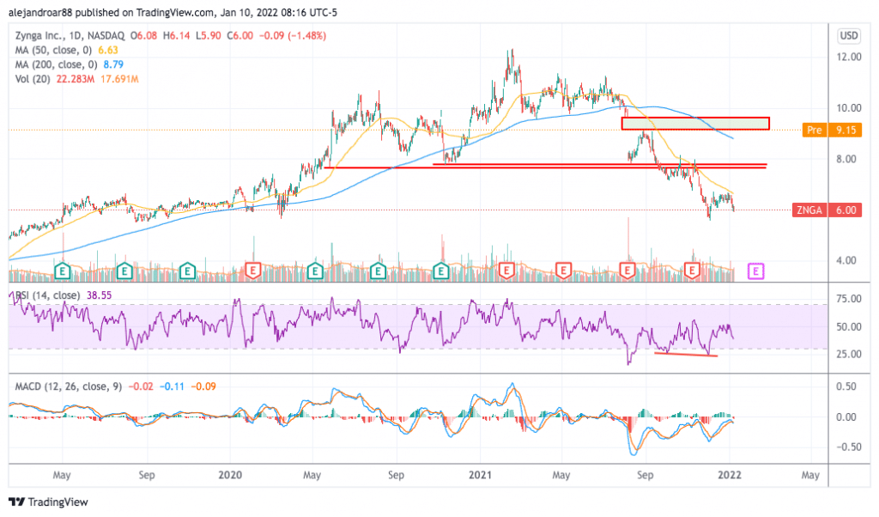
Task: Open the green earnings marker before Sep 2019
Action: 124,271
